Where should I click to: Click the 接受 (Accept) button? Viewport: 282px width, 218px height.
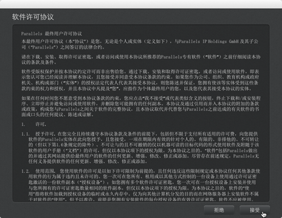tap(255, 210)
